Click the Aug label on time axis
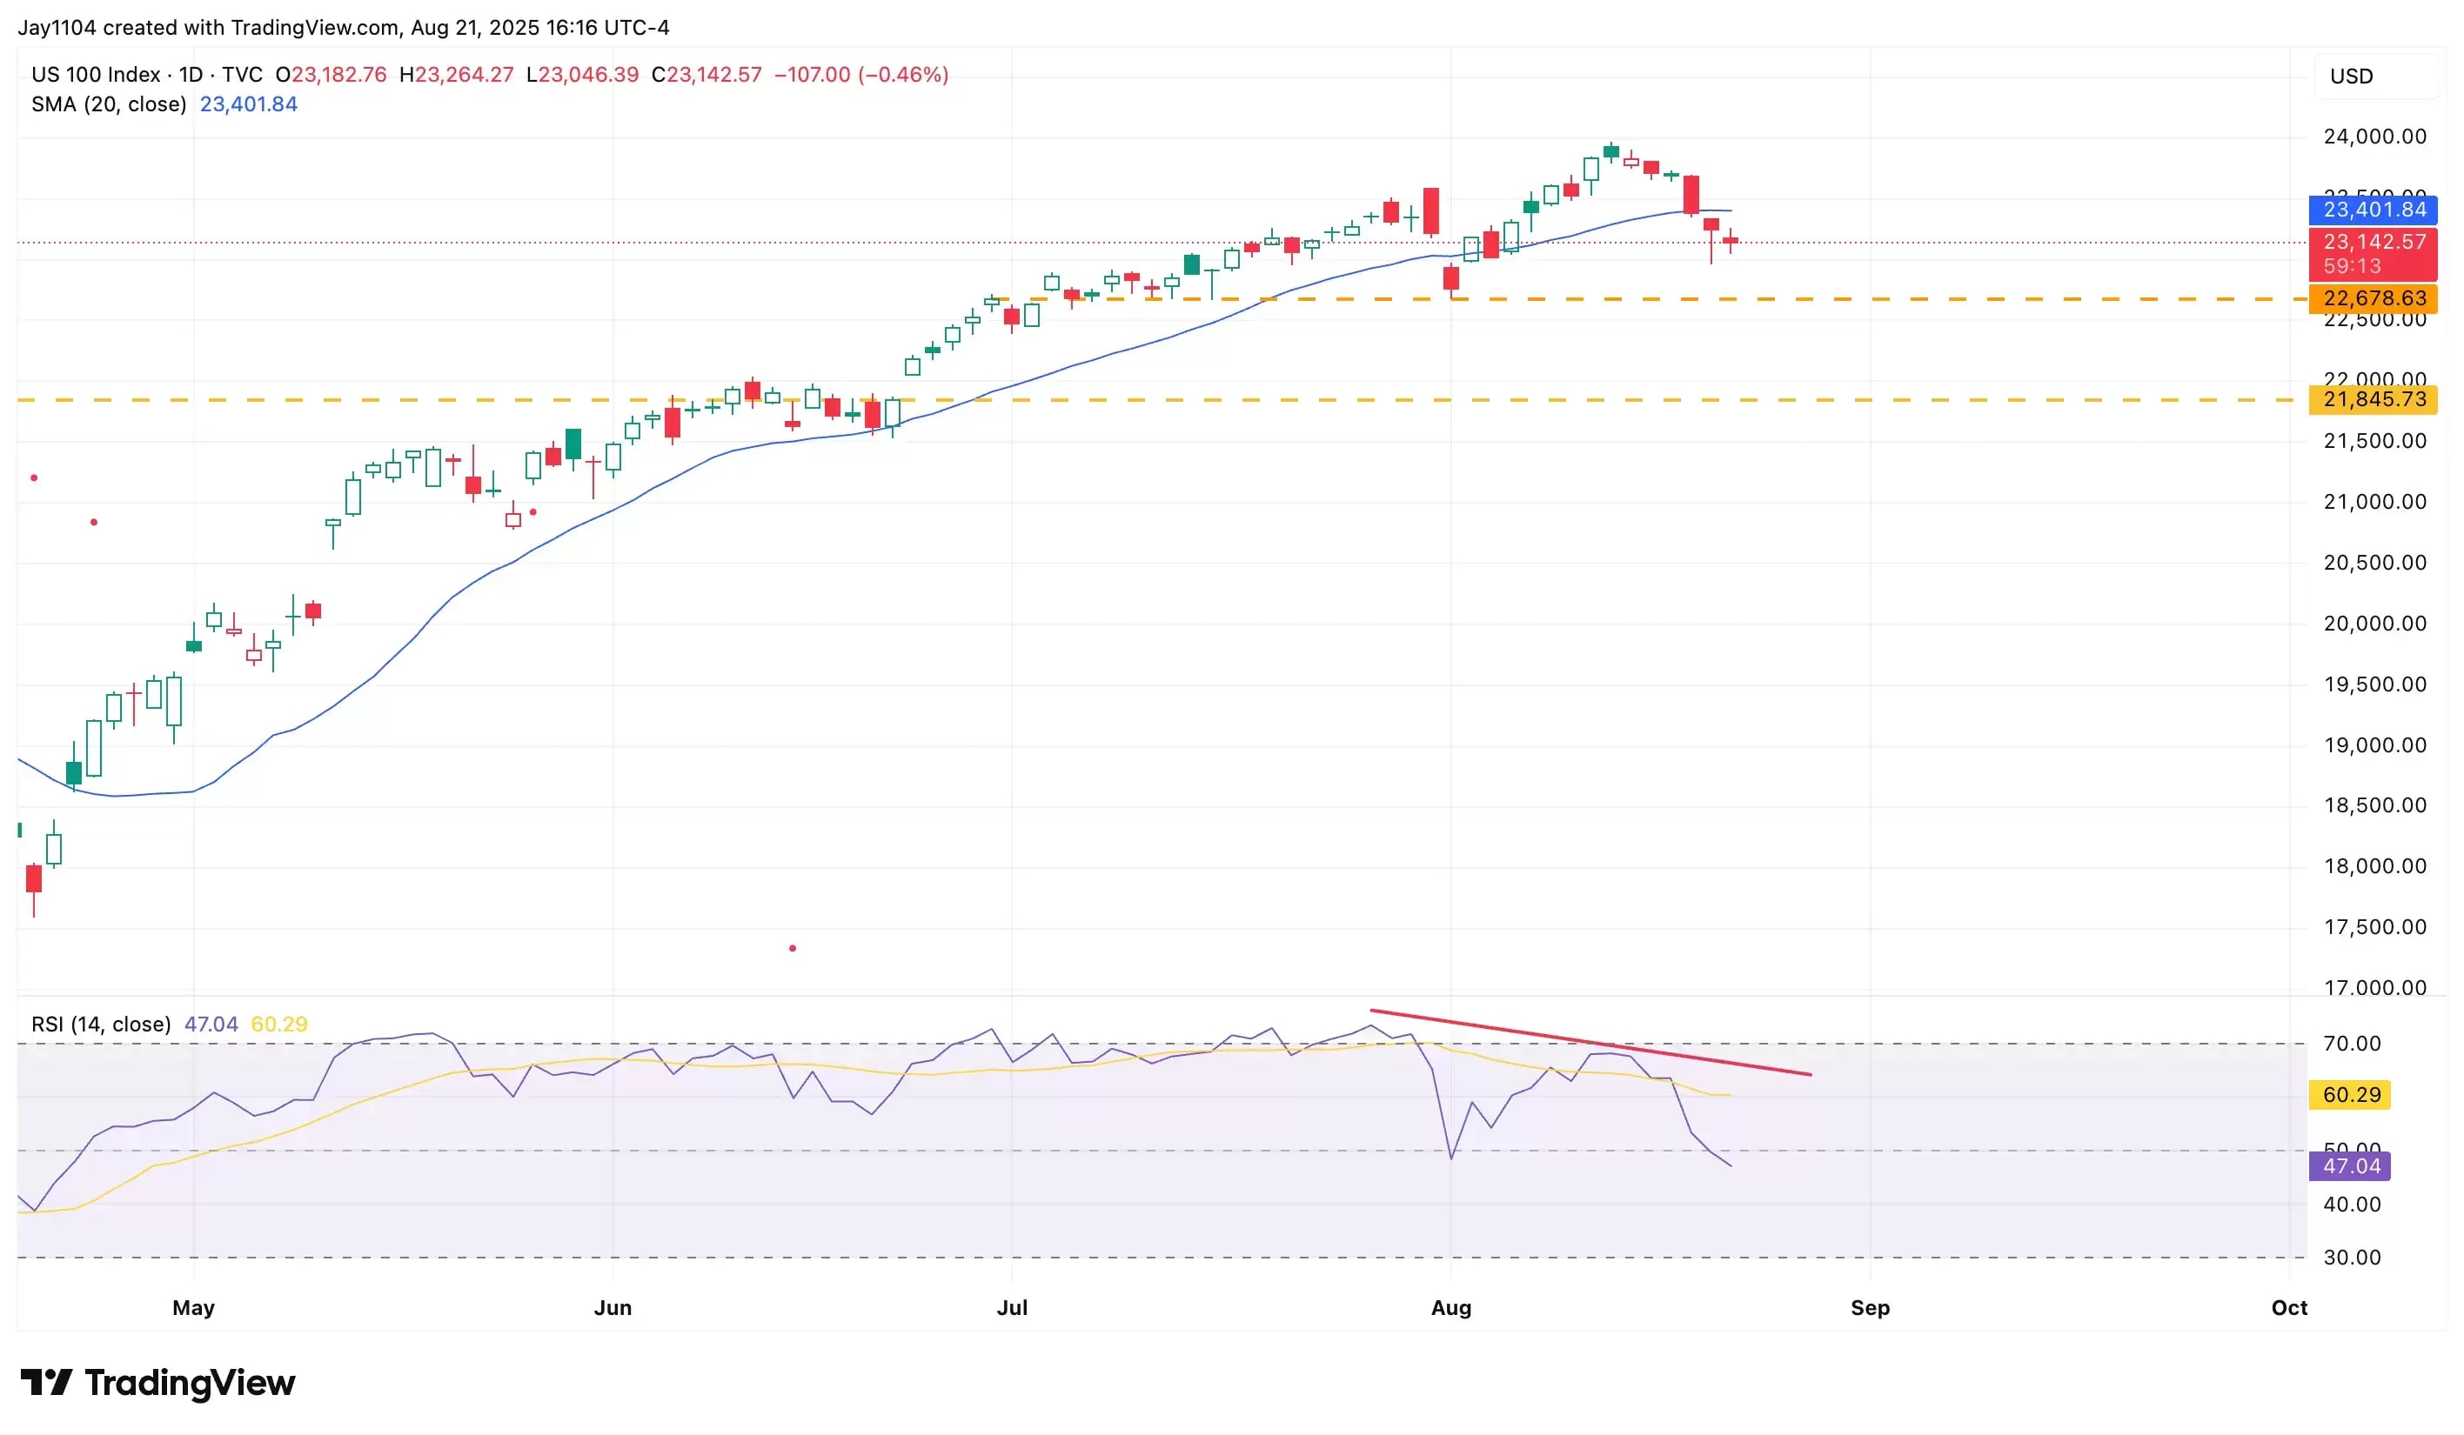 tap(1450, 1308)
